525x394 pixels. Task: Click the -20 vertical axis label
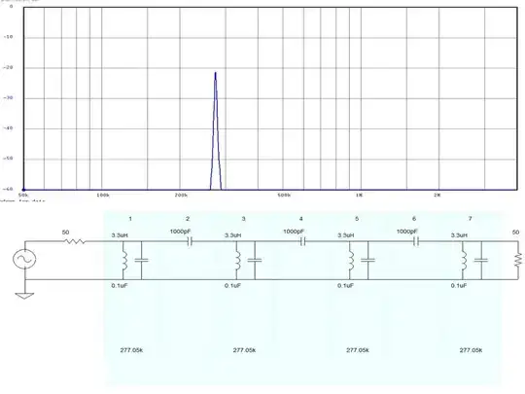point(8,67)
